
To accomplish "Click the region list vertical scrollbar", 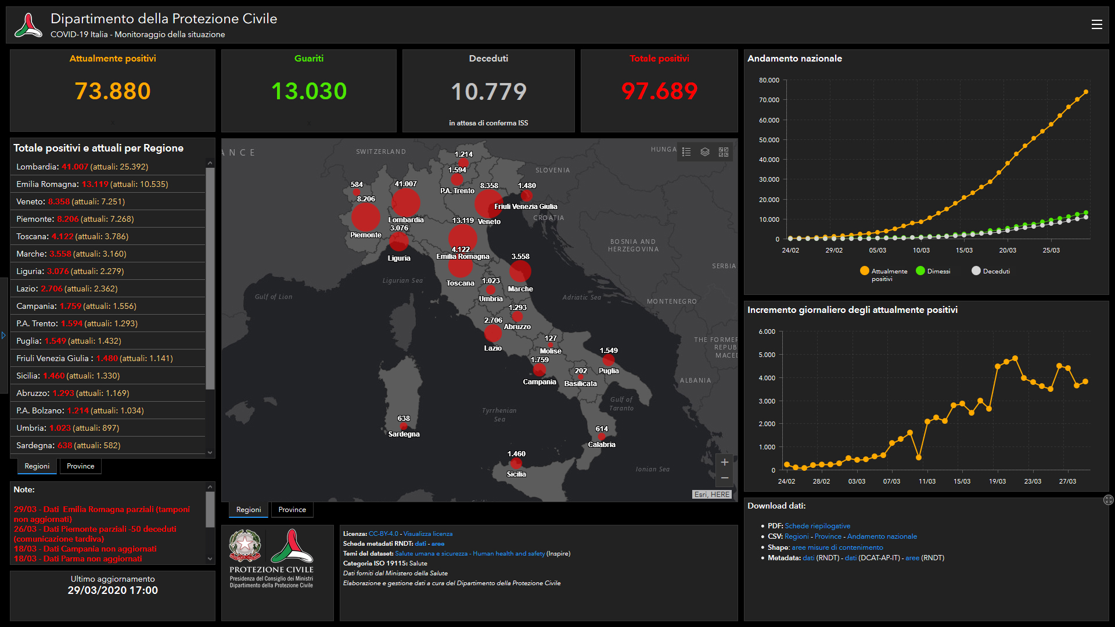I will (x=210, y=279).
